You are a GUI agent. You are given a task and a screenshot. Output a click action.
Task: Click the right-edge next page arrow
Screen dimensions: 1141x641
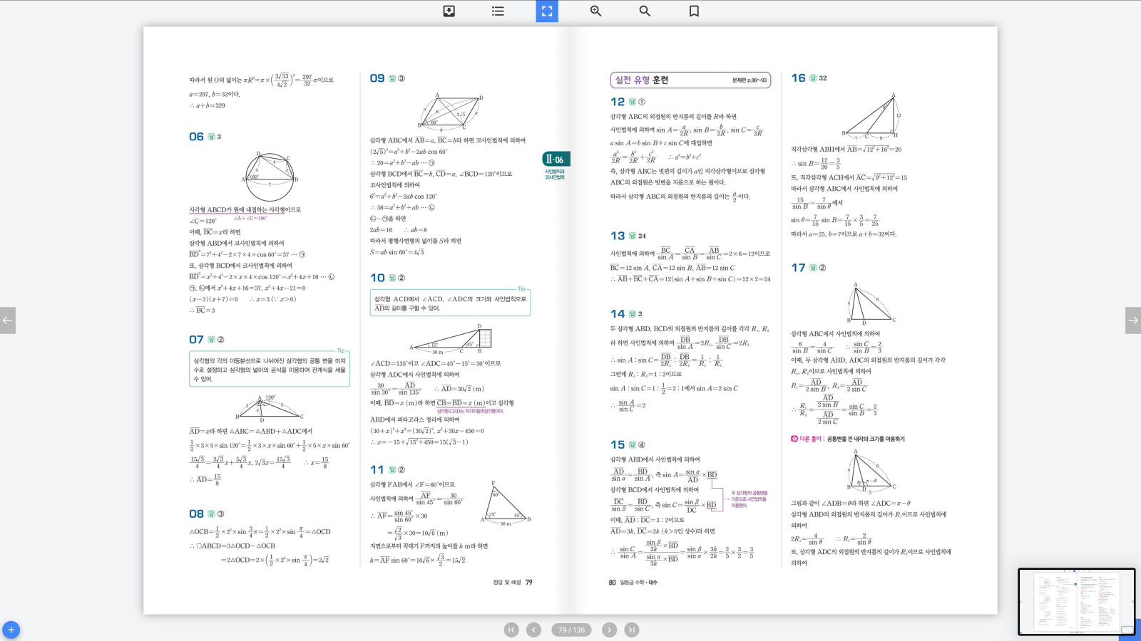click(1132, 320)
